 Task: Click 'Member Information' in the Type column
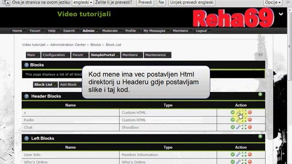tap(140, 155)
